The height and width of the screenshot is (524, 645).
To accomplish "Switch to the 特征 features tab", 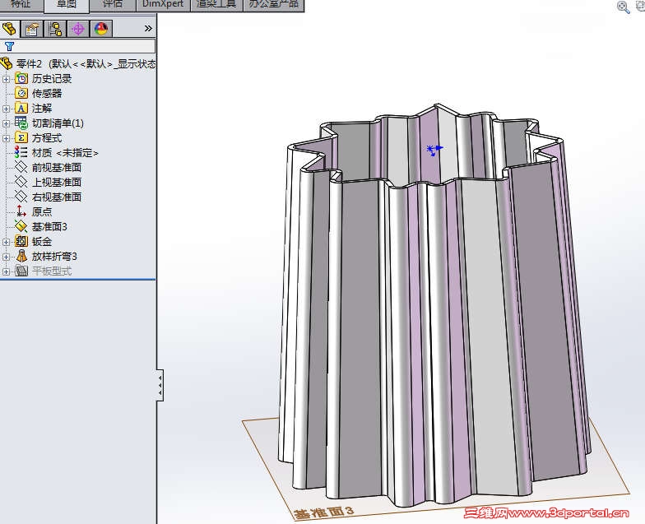I will 21,5.
